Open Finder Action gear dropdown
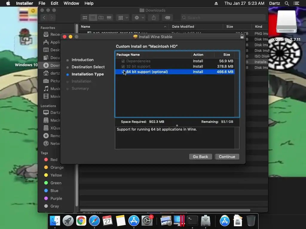The width and height of the screenshot is (306, 229). point(139,18)
